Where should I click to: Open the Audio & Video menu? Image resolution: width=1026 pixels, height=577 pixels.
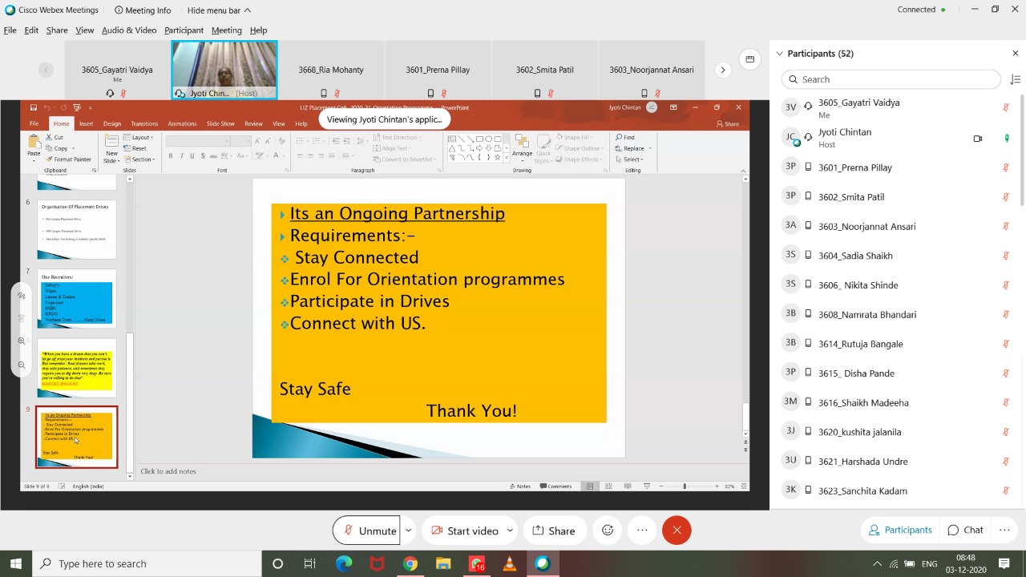click(128, 30)
